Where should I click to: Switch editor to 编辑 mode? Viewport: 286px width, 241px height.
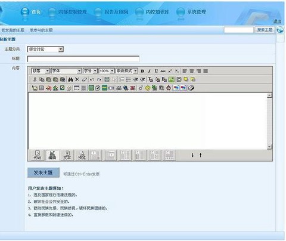[52, 155]
